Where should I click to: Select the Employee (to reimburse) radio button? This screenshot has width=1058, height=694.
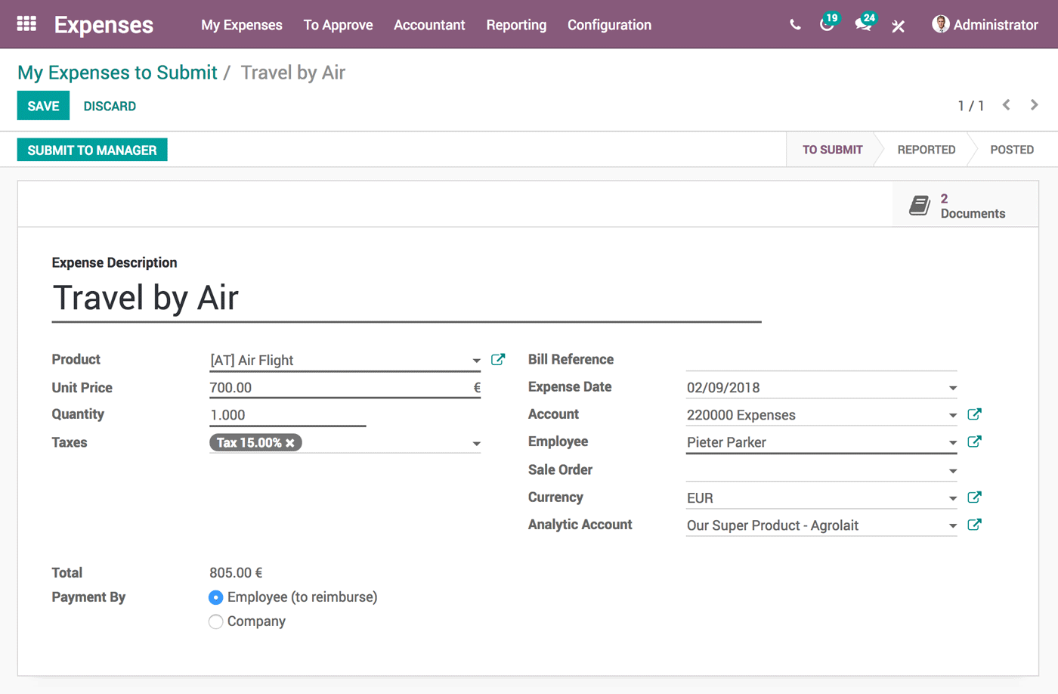click(216, 597)
